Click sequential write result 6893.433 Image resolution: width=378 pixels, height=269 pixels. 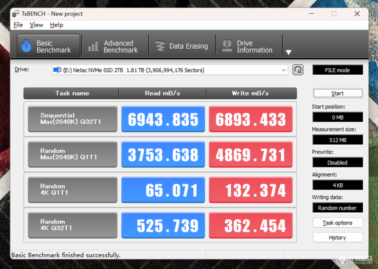click(251, 119)
